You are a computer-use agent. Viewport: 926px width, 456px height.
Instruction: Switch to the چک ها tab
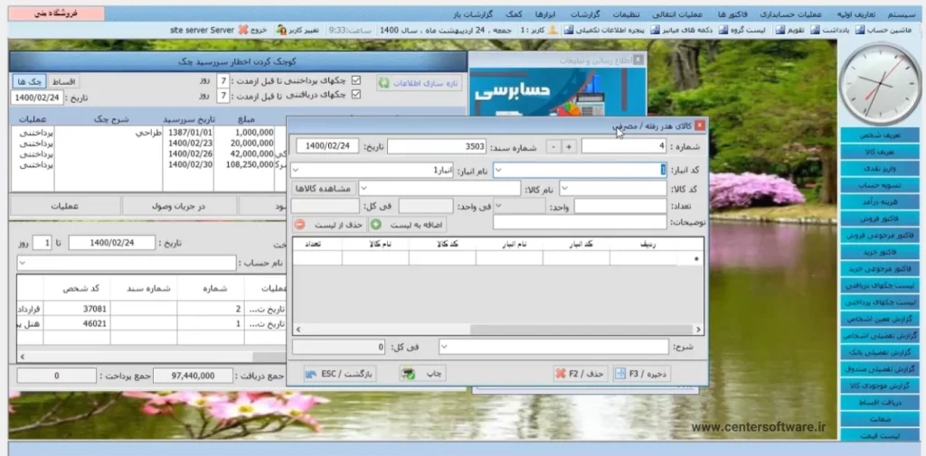[28, 81]
